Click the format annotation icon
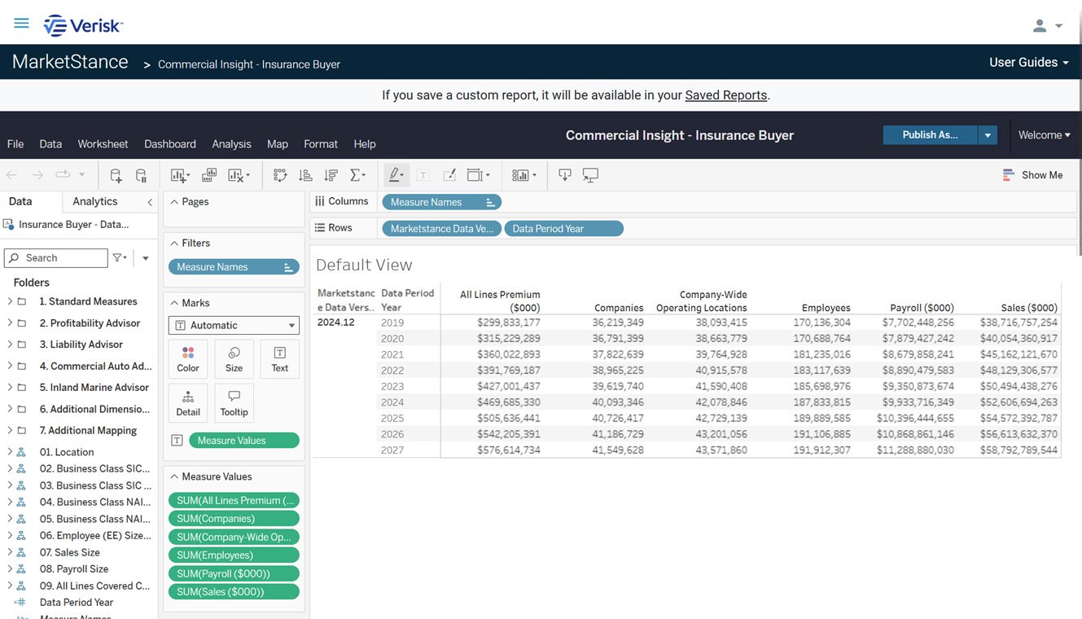The image size is (1082, 619). coord(449,175)
